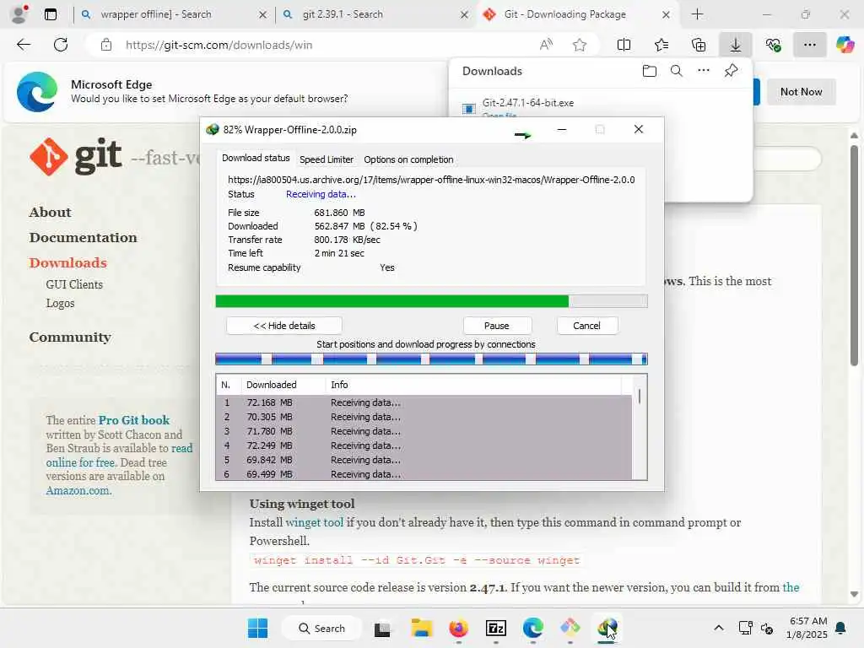The height and width of the screenshot is (648, 864).
Task: Switch to Microsoft Edge taskbar icon
Action: point(533,628)
